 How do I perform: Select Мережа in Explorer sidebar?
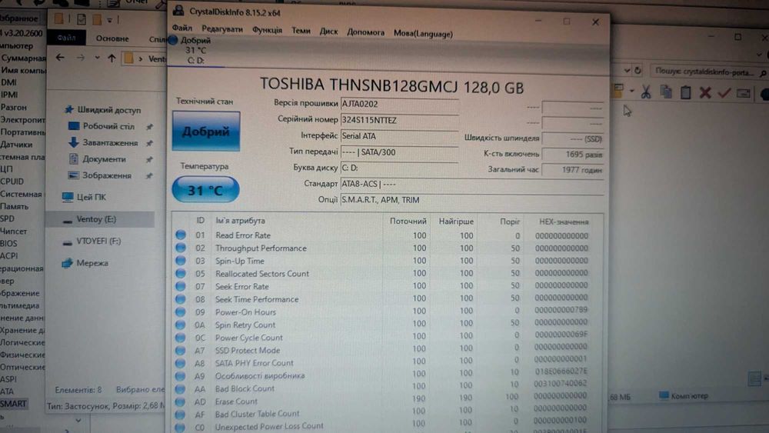tap(85, 263)
